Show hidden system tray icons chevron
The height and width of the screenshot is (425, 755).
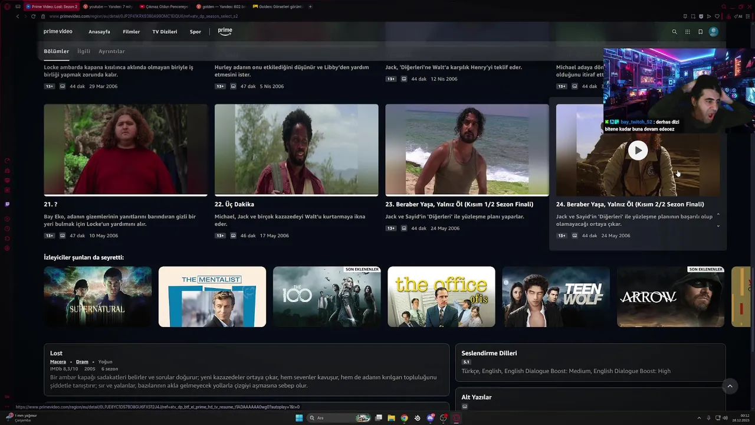pyautogui.click(x=700, y=418)
